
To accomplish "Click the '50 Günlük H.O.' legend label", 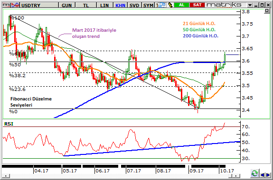I will coord(199,29).
